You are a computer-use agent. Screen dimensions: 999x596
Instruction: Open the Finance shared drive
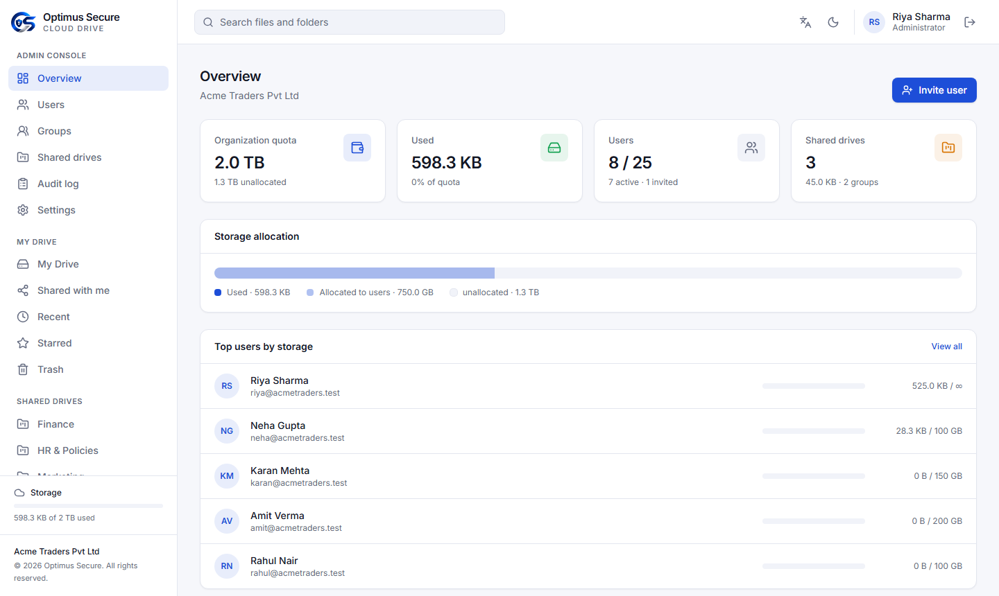click(x=88, y=424)
